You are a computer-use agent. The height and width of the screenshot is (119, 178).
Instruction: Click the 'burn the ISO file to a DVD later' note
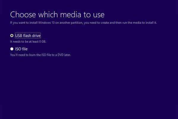(40, 55)
